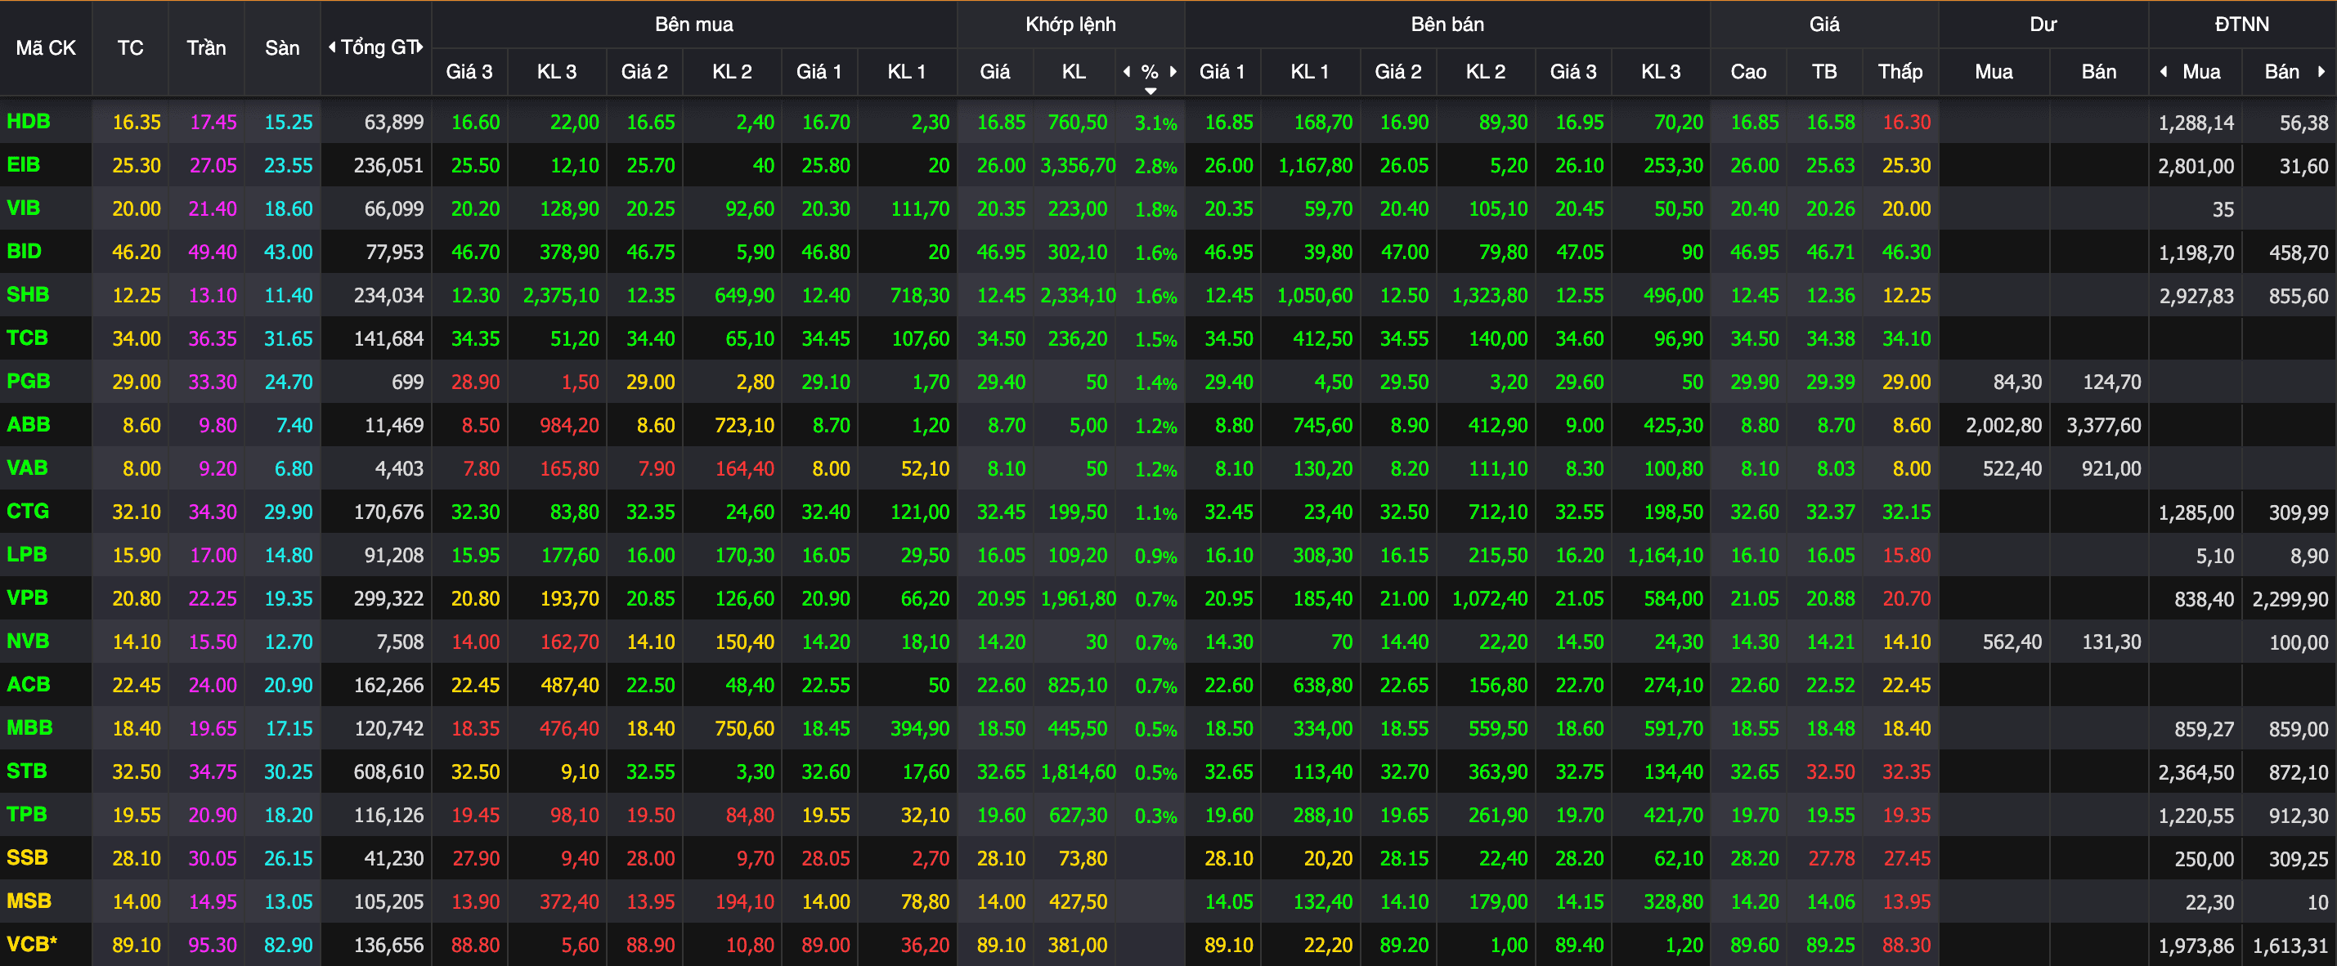Open stock symbol BID
This screenshot has width=2337, height=966.
tap(25, 251)
